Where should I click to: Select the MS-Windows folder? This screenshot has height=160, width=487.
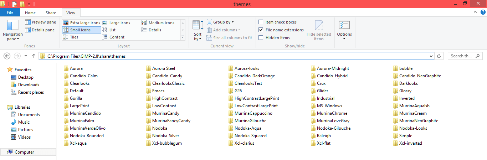tap(326, 106)
